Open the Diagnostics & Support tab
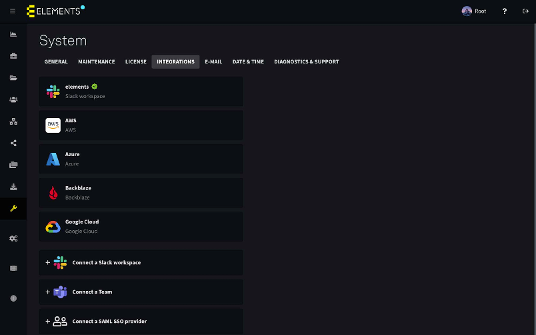 (307, 61)
